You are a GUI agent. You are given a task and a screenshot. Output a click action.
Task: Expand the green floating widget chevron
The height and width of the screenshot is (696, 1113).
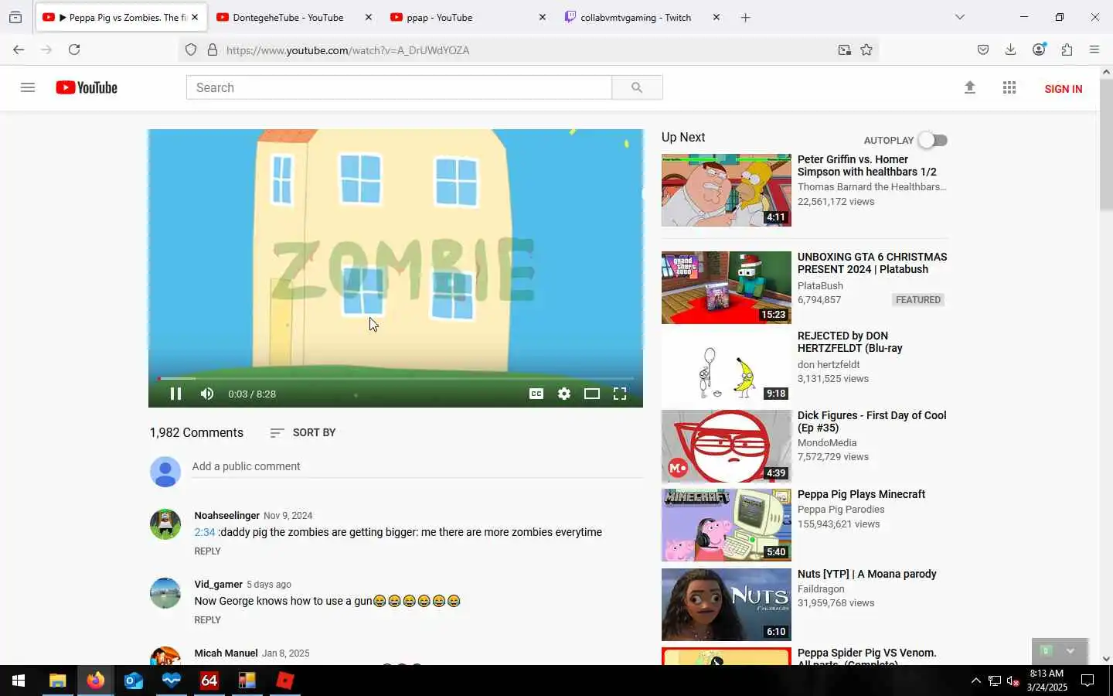point(1070,651)
